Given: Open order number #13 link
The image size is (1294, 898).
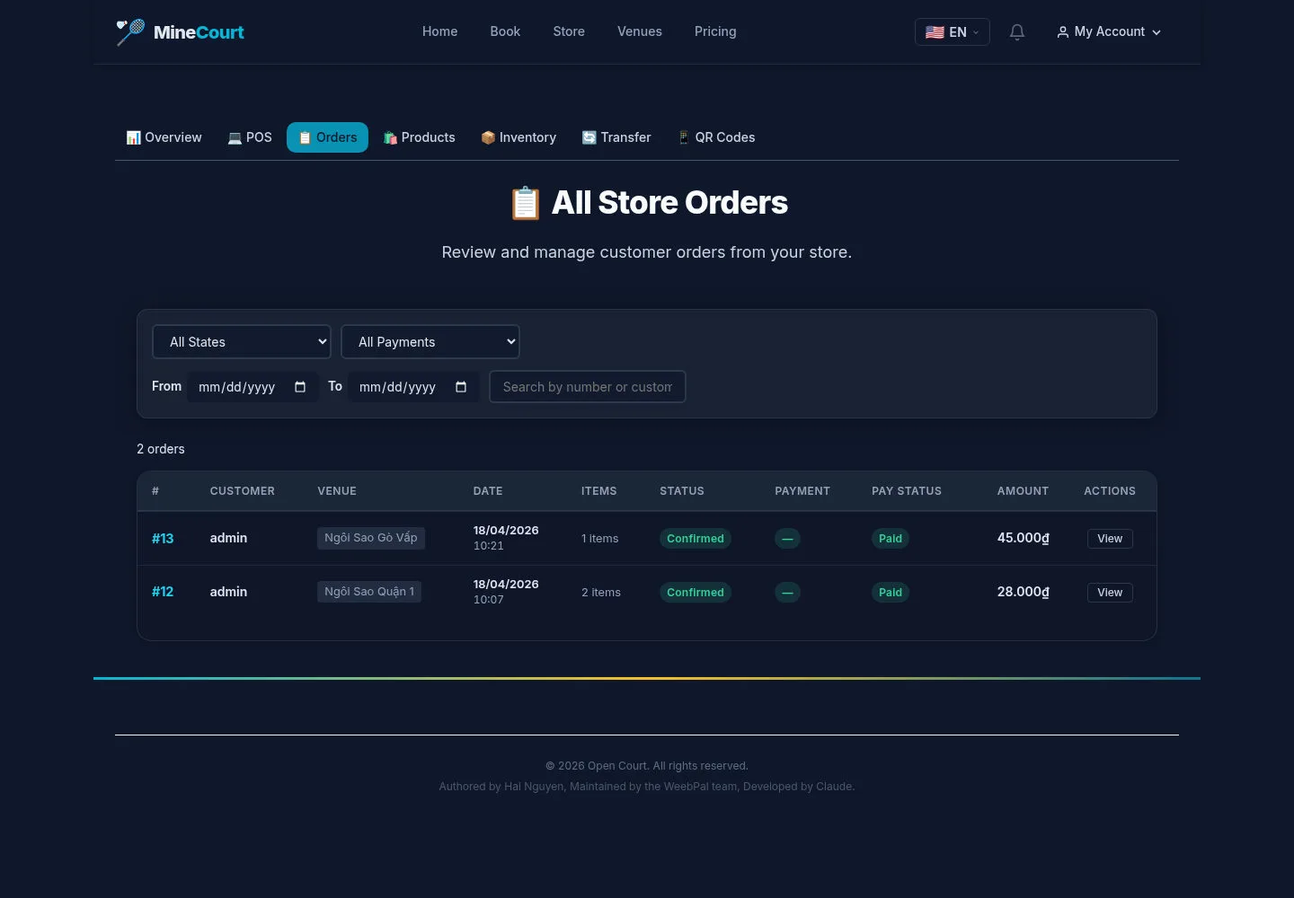Looking at the screenshot, I should pyautogui.click(x=163, y=539).
